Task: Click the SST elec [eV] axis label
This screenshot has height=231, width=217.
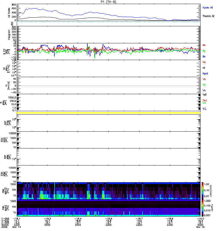Action: coord(8,157)
